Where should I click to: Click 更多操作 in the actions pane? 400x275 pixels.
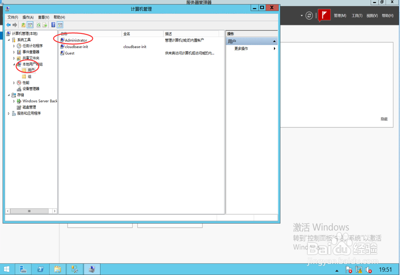(241, 48)
